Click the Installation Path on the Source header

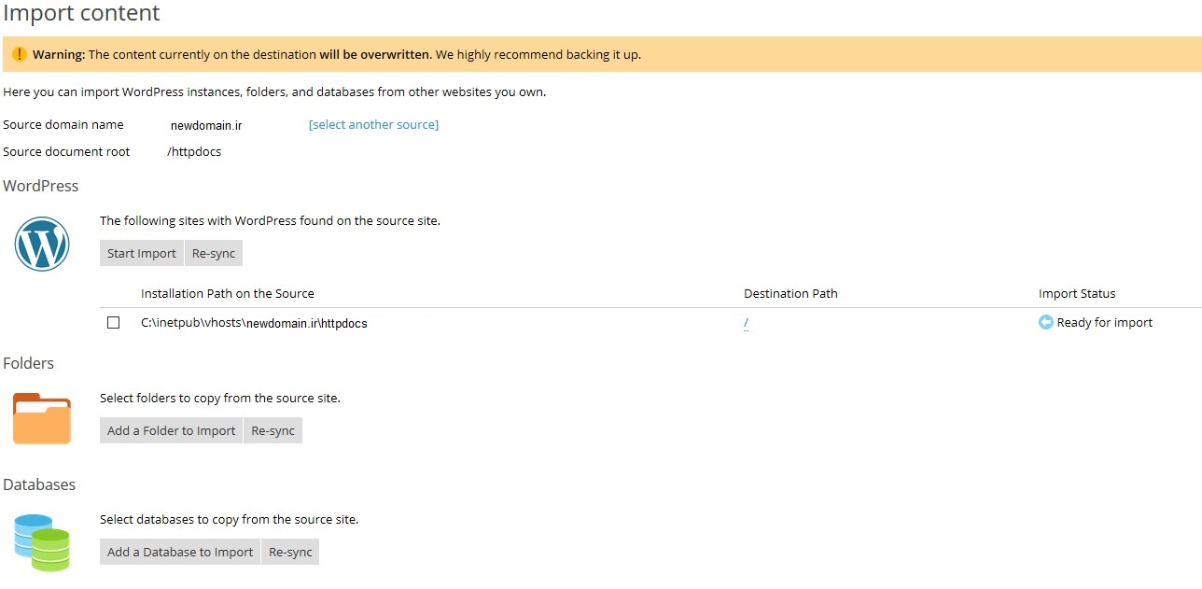228,294
